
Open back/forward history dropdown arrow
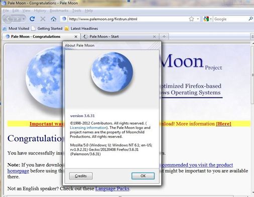(24, 19)
